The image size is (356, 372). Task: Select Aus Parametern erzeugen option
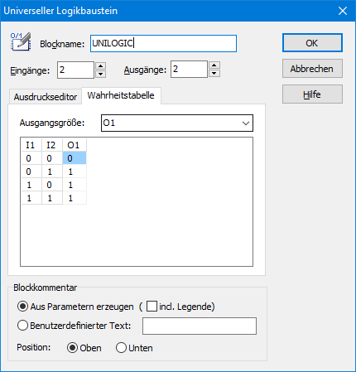(22, 307)
